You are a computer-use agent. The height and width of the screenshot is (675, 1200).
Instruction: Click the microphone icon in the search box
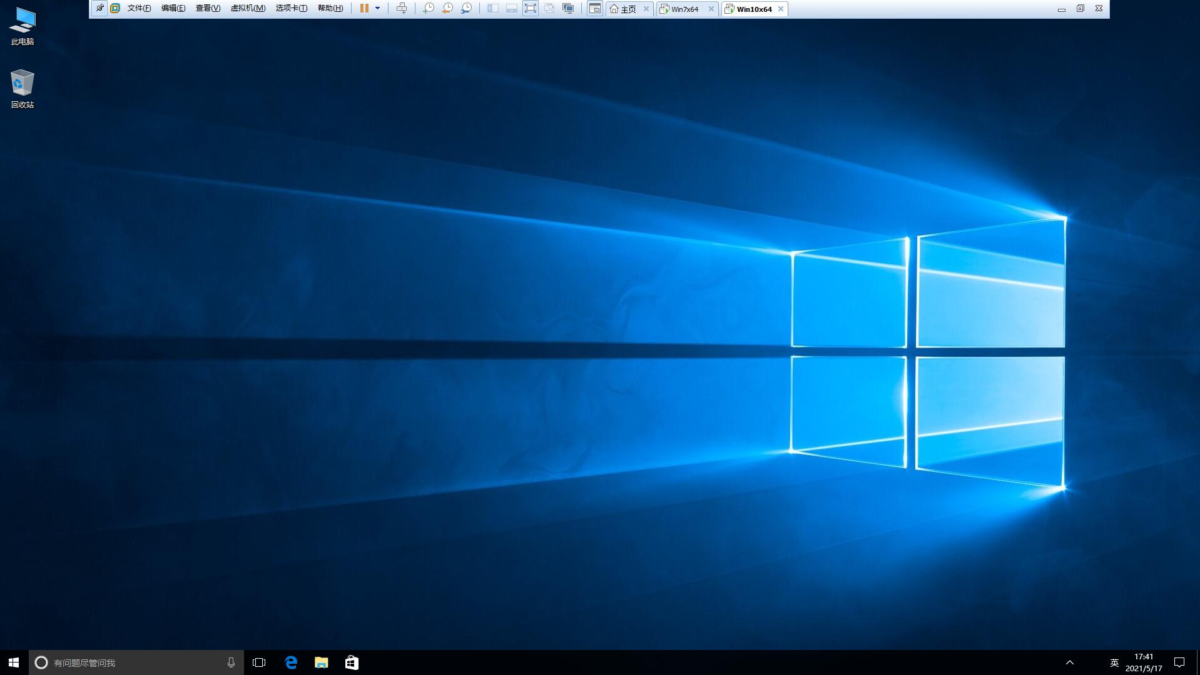pos(231,662)
